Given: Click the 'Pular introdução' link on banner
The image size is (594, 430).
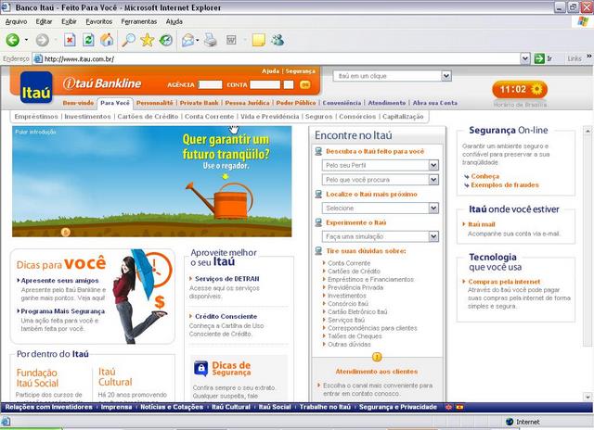Looking at the screenshot, I should pos(35,132).
